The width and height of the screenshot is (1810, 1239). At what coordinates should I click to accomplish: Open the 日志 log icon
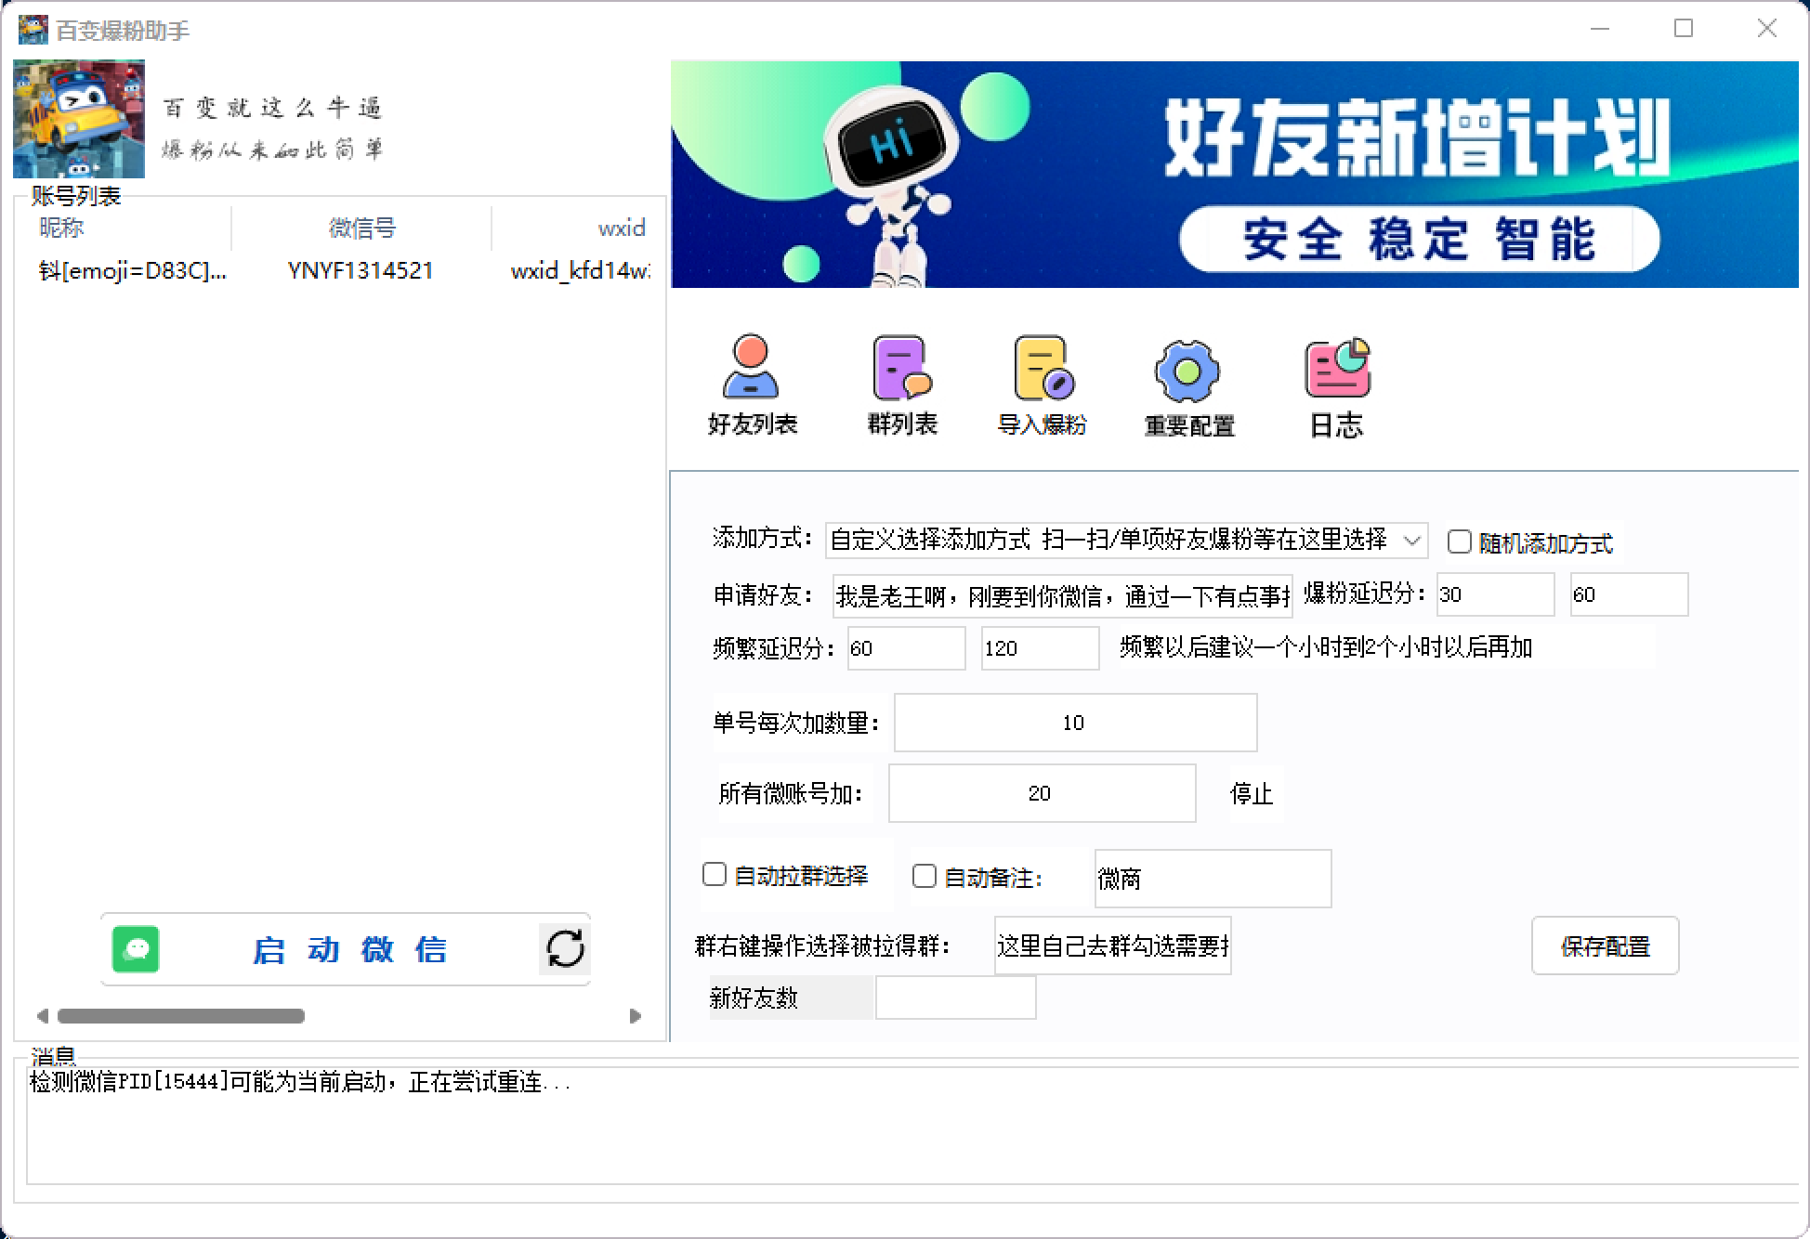point(1336,386)
